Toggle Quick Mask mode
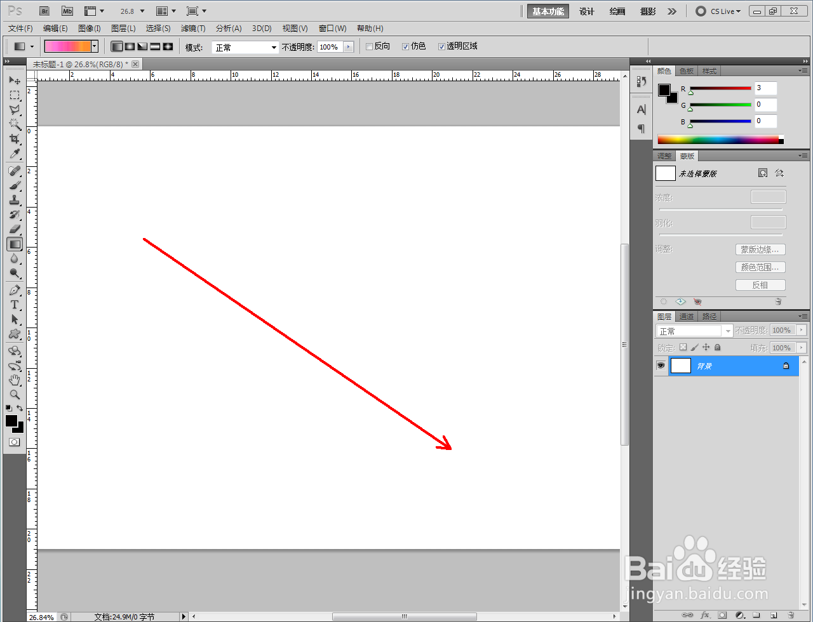This screenshot has width=813, height=622. pos(14,442)
